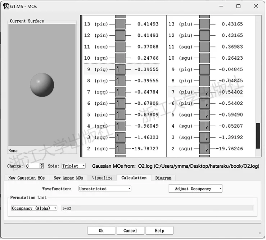
Task: Toggle alpha orbital 5 (piu) occupancy box
Action: pyautogui.click(x=120, y=115)
